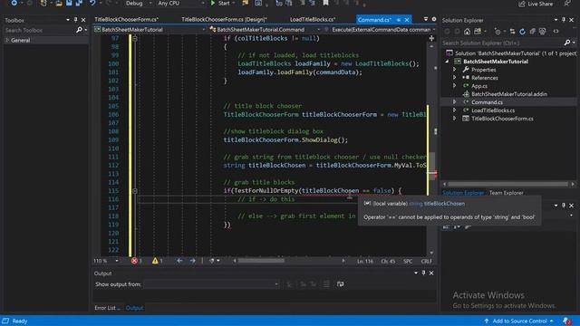Click the Ln: 116 line indicator
Viewport: 580px width, 326px height.
click(365, 261)
